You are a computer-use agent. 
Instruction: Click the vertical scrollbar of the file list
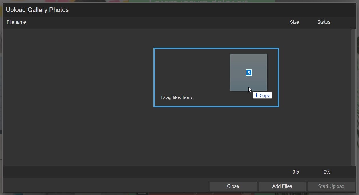tap(353, 97)
